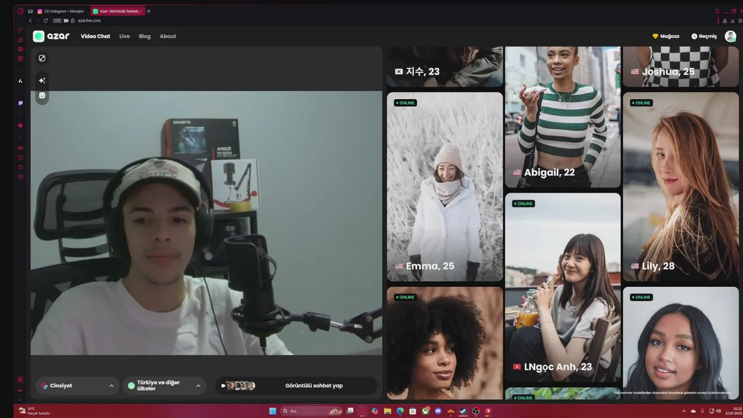Open Joshua, 25 profile card
Screen dimensions: 743x418
(x=680, y=67)
